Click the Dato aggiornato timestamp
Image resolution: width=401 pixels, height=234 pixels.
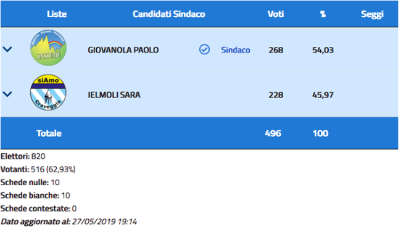tap(69, 222)
